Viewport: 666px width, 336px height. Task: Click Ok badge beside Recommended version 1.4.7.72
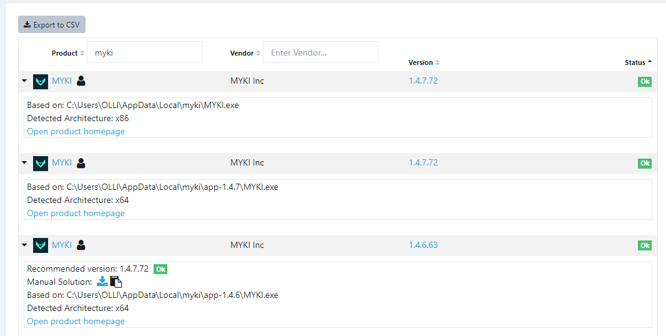tap(160, 269)
